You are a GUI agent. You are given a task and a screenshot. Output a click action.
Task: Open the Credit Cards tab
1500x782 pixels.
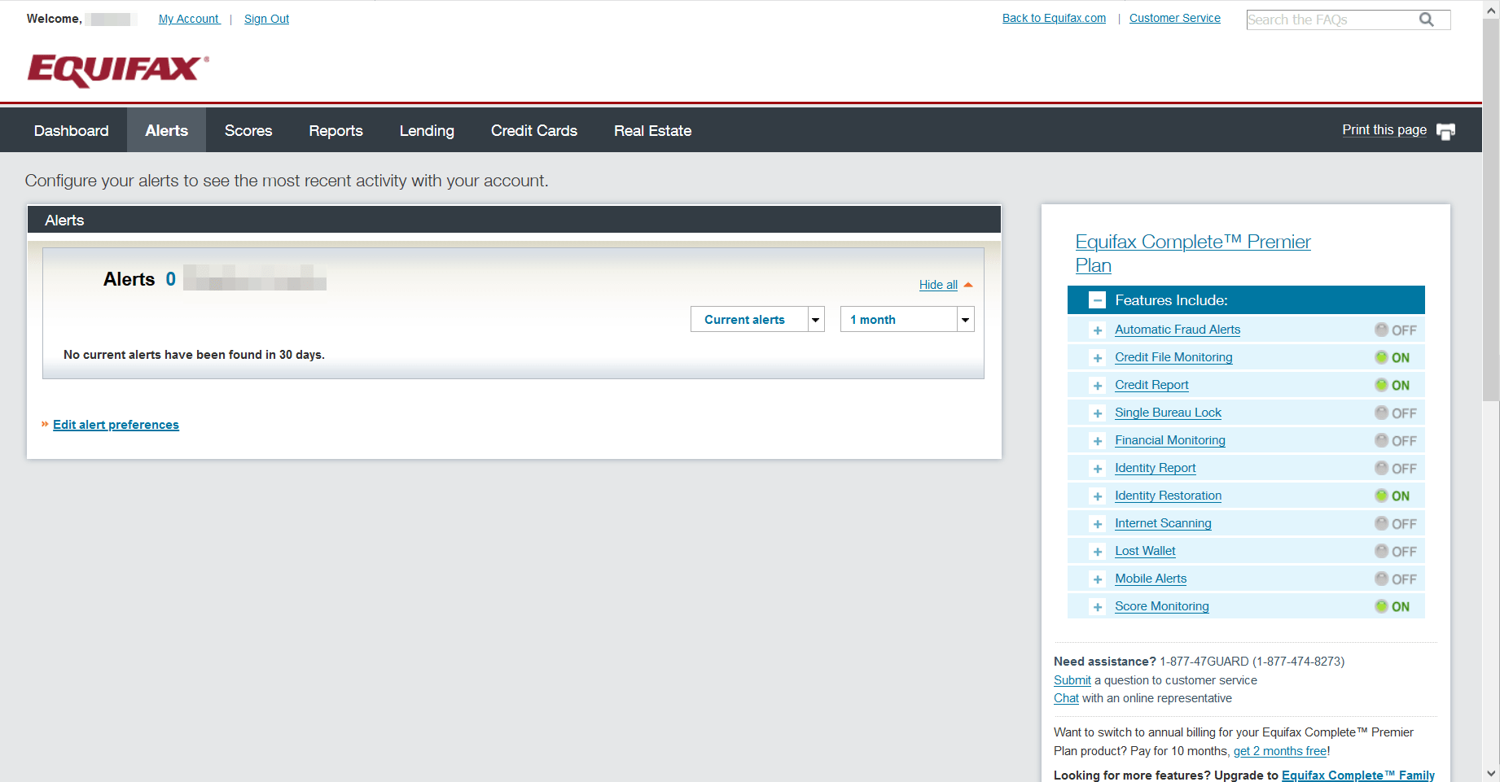tap(533, 131)
